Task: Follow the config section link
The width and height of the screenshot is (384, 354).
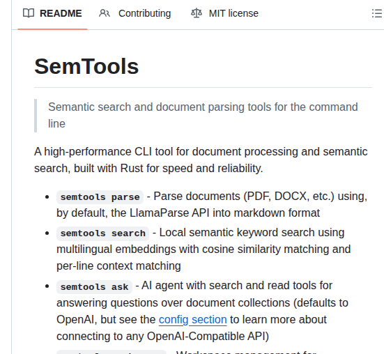Action: pyautogui.click(x=193, y=319)
